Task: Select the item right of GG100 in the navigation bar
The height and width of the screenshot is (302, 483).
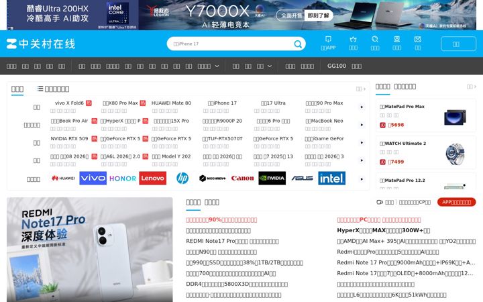Action: tap(356, 66)
